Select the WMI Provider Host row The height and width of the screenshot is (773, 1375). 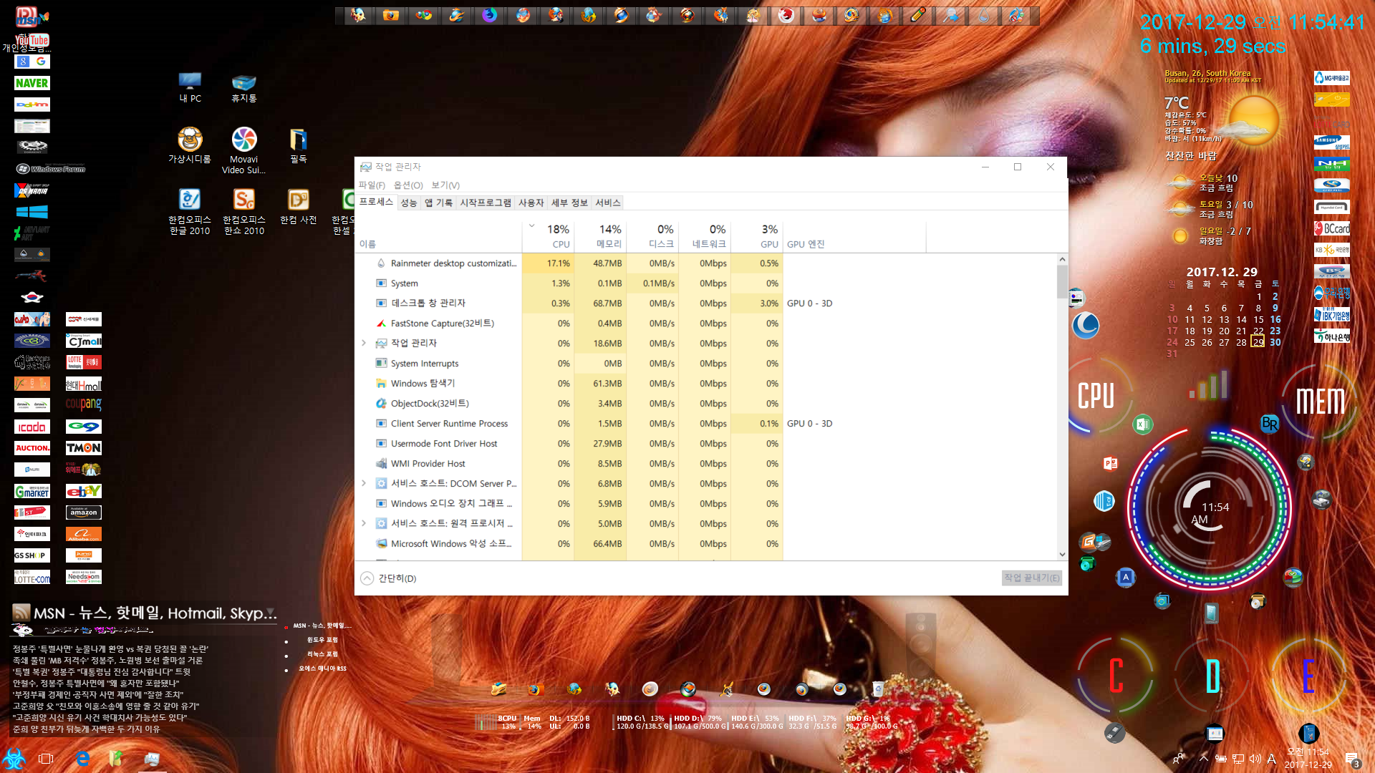[x=705, y=464]
